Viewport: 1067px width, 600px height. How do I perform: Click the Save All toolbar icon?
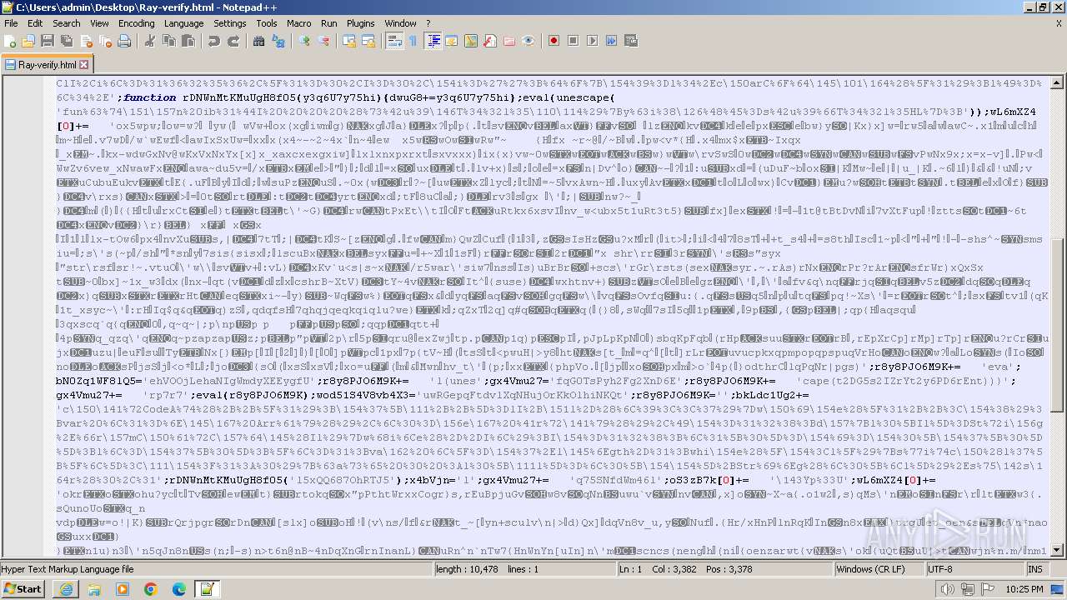tap(68, 41)
